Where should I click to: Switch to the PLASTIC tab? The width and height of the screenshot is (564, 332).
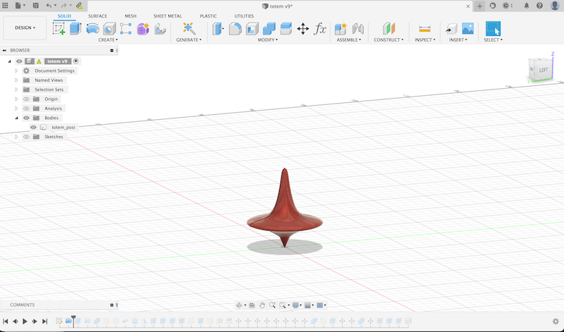[208, 16]
